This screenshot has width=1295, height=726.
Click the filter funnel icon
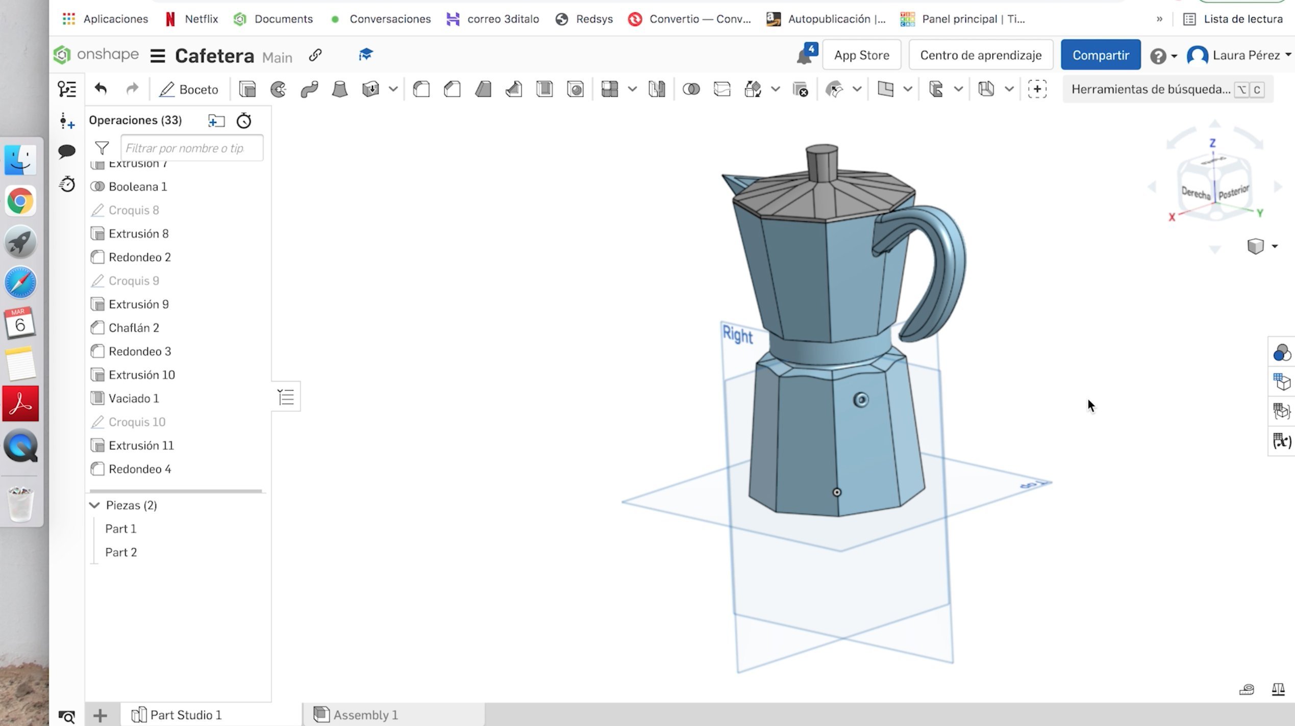tap(102, 148)
